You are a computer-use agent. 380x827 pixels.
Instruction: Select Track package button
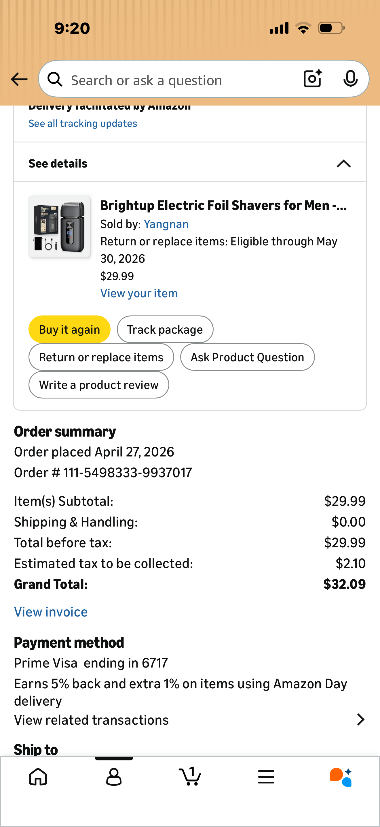(165, 329)
